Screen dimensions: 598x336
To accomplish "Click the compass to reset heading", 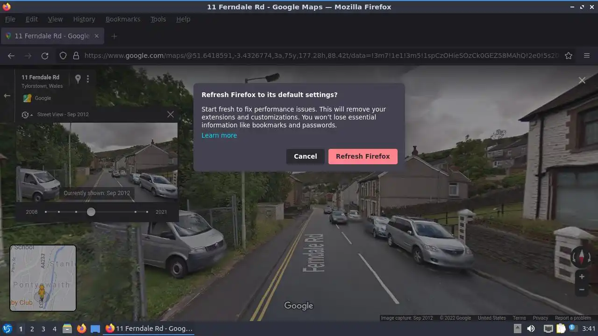I will 582,257.
